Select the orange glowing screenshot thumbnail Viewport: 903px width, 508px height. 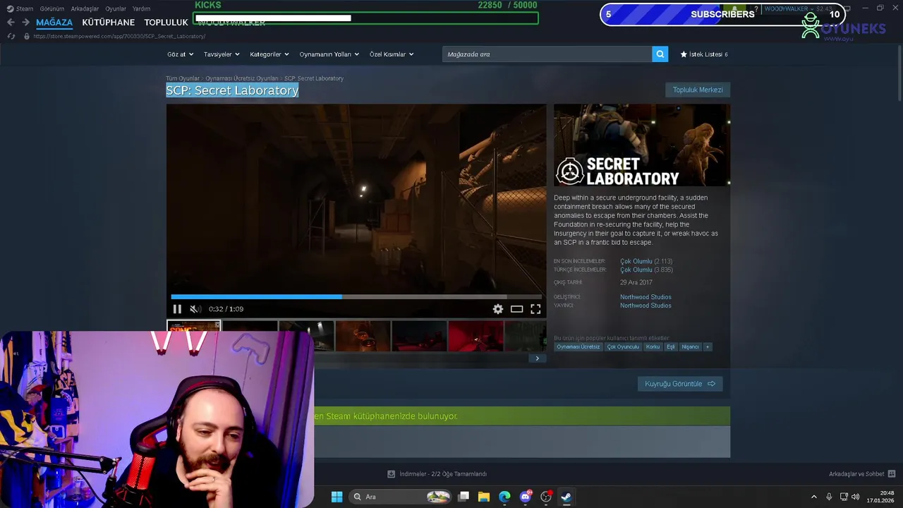pos(363,336)
